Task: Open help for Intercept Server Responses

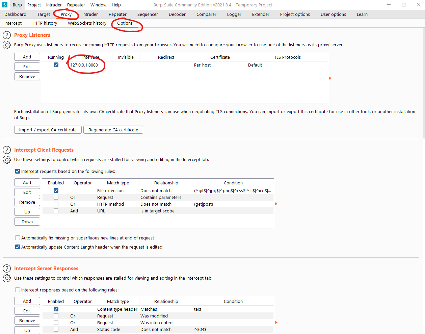Action: [7, 268]
